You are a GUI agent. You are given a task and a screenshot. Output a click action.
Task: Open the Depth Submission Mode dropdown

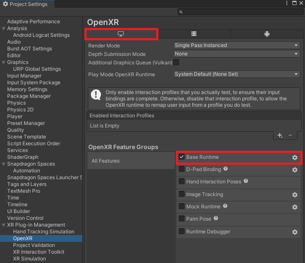coord(237,54)
